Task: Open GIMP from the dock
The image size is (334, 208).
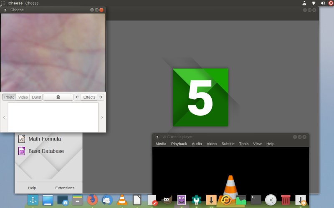Action: click(167, 200)
